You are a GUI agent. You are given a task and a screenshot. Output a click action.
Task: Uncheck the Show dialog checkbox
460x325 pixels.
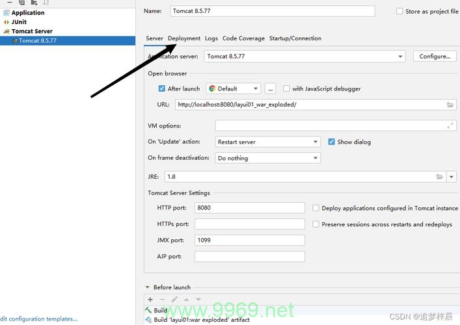click(x=331, y=142)
